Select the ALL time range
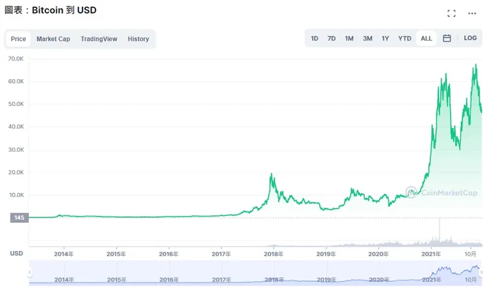This screenshot has width=484, height=289. click(426, 39)
